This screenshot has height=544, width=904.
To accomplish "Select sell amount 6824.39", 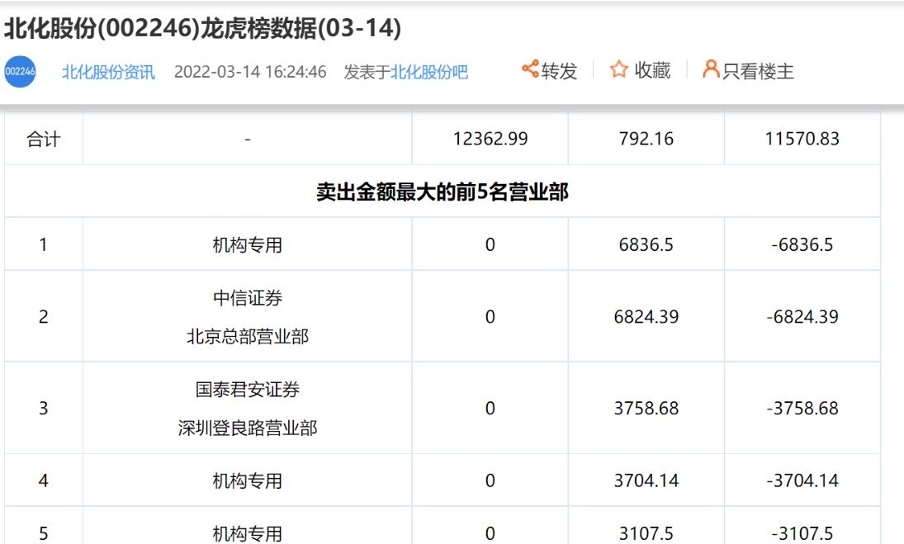I will point(646,317).
